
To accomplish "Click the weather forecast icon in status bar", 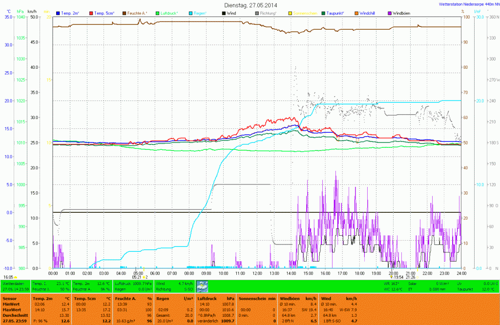I will pyautogui.click(x=202, y=286).
